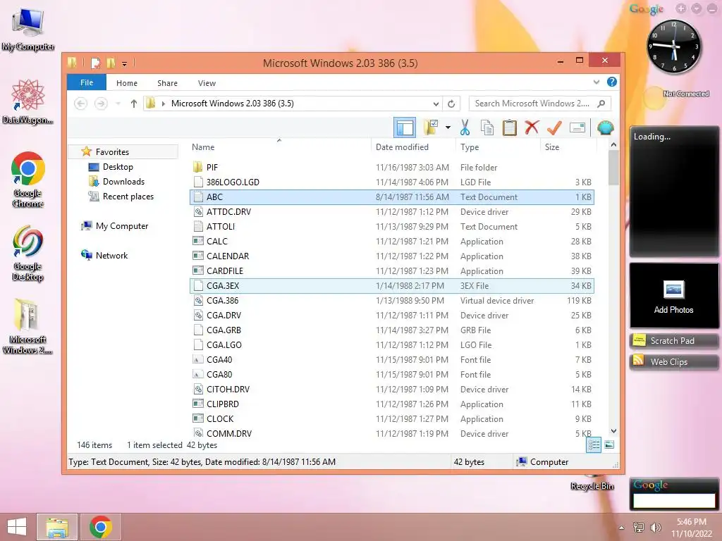
Task: Click the red X Delete icon
Action: coord(532,128)
